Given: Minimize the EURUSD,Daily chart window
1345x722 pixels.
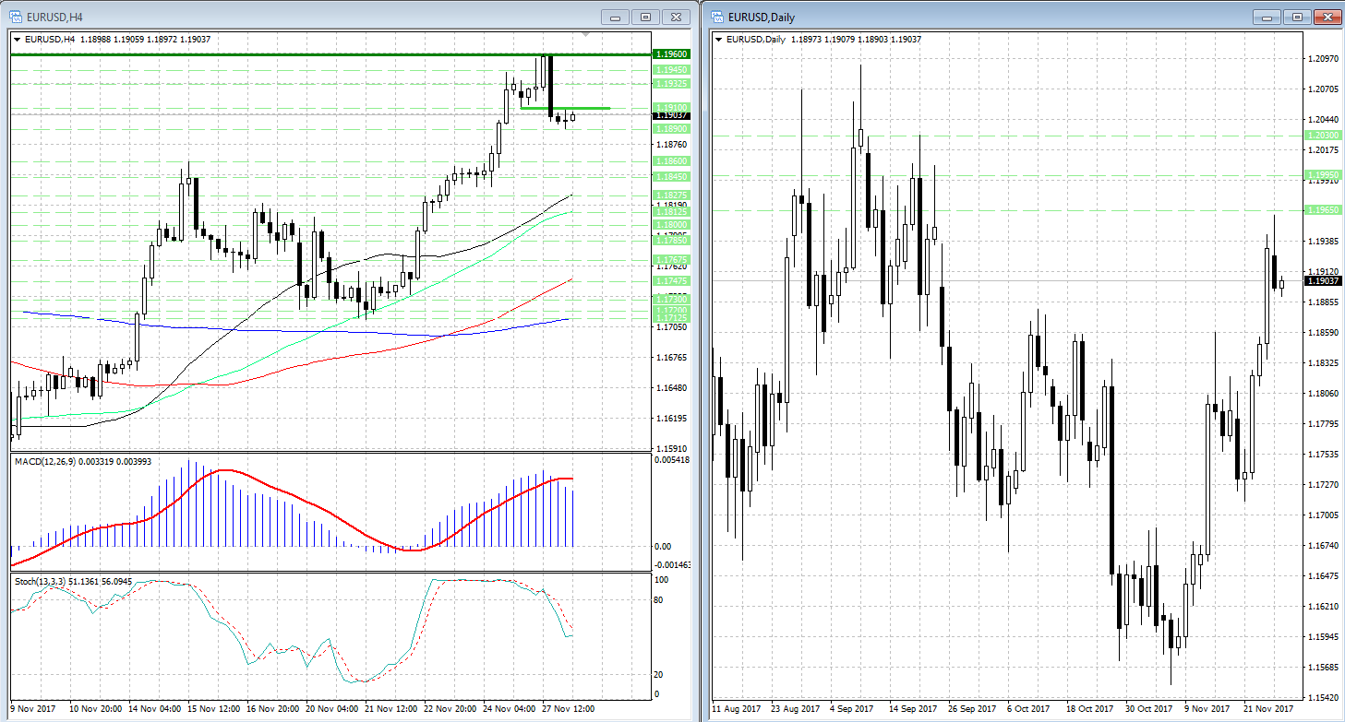Looking at the screenshot, I should click(1267, 17).
